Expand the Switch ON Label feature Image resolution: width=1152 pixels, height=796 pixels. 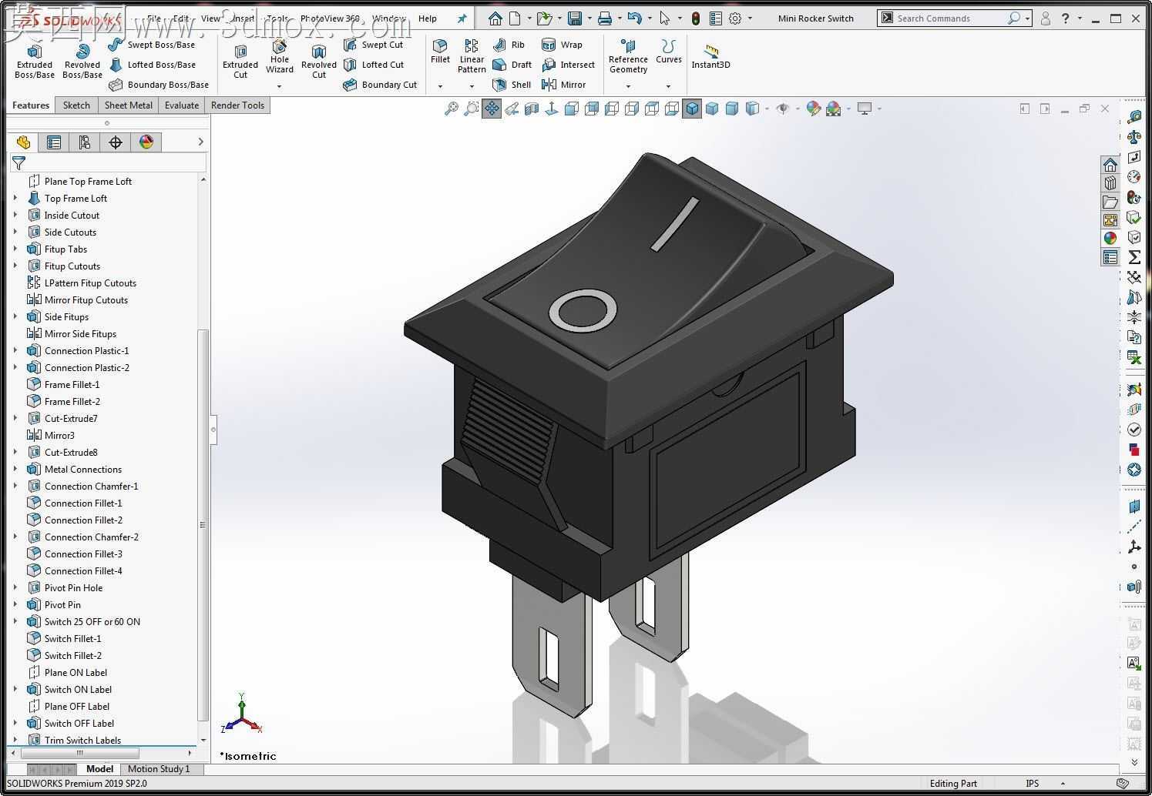click(15, 689)
